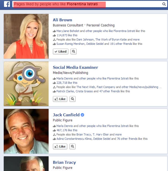Open Jack Canfield's profile photo thumbnail
The image size is (168, 171).
[x=26, y=131]
